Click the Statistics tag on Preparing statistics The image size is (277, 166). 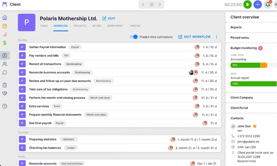tap(68, 140)
